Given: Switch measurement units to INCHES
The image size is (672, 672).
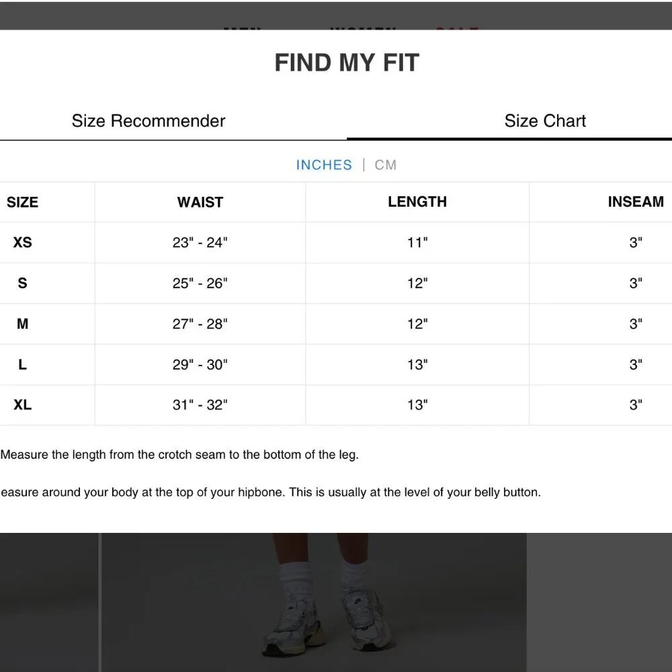Looking at the screenshot, I should click(x=324, y=165).
